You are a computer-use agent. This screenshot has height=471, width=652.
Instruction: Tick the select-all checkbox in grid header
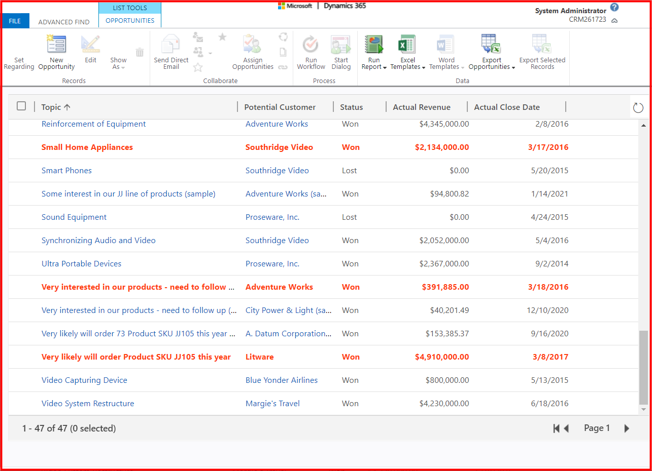(21, 106)
